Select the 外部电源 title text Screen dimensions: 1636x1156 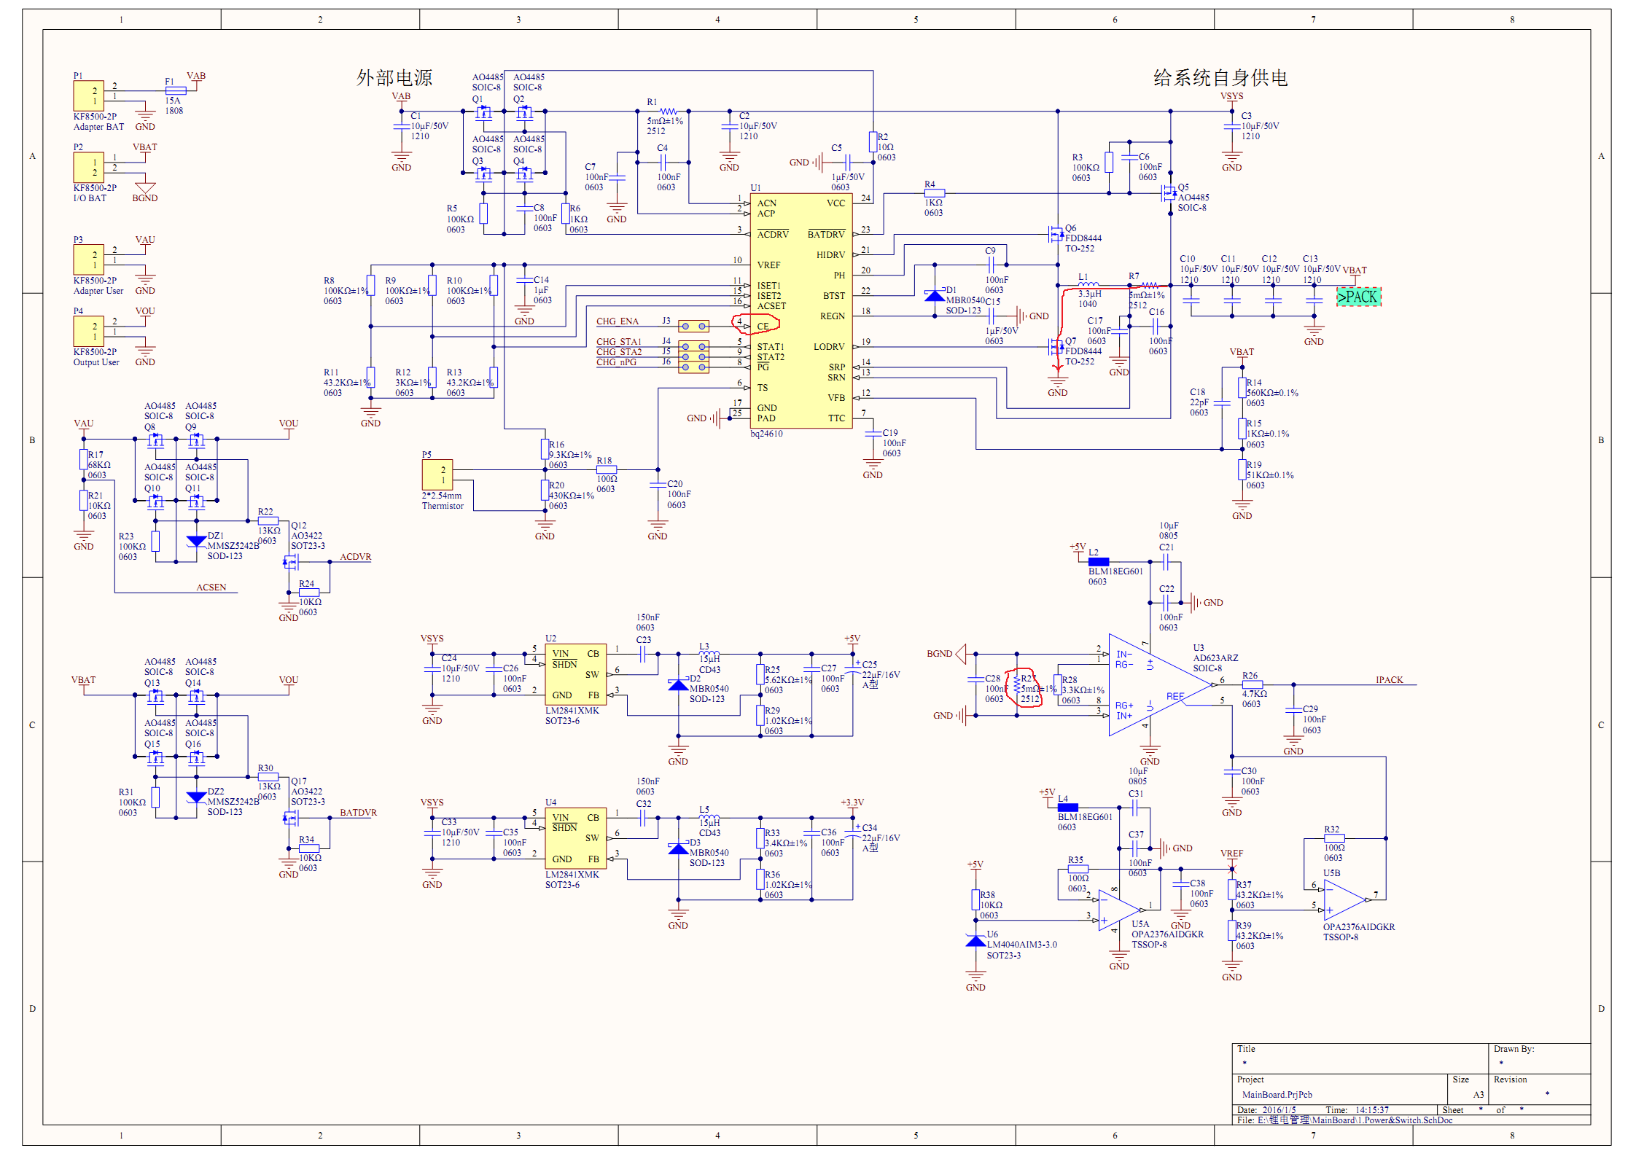tap(394, 78)
